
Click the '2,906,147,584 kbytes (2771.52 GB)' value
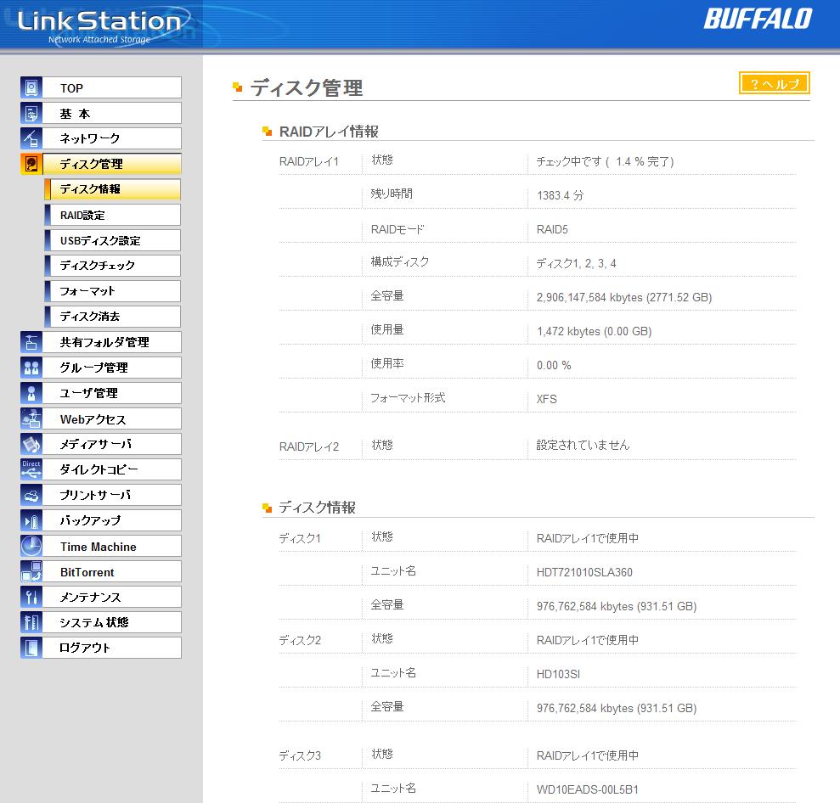click(x=624, y=297)
